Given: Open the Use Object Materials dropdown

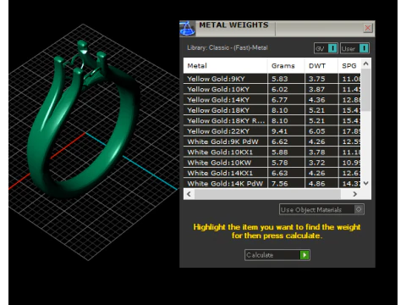Looking at the screenshot, I should pyautogui.click(x=321, y=209).
